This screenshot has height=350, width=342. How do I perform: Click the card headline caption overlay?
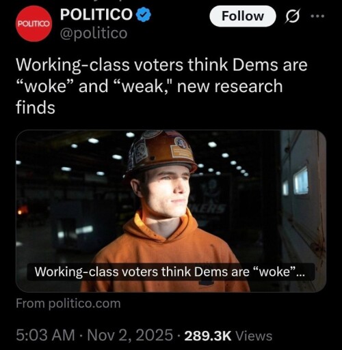[170, 272]
